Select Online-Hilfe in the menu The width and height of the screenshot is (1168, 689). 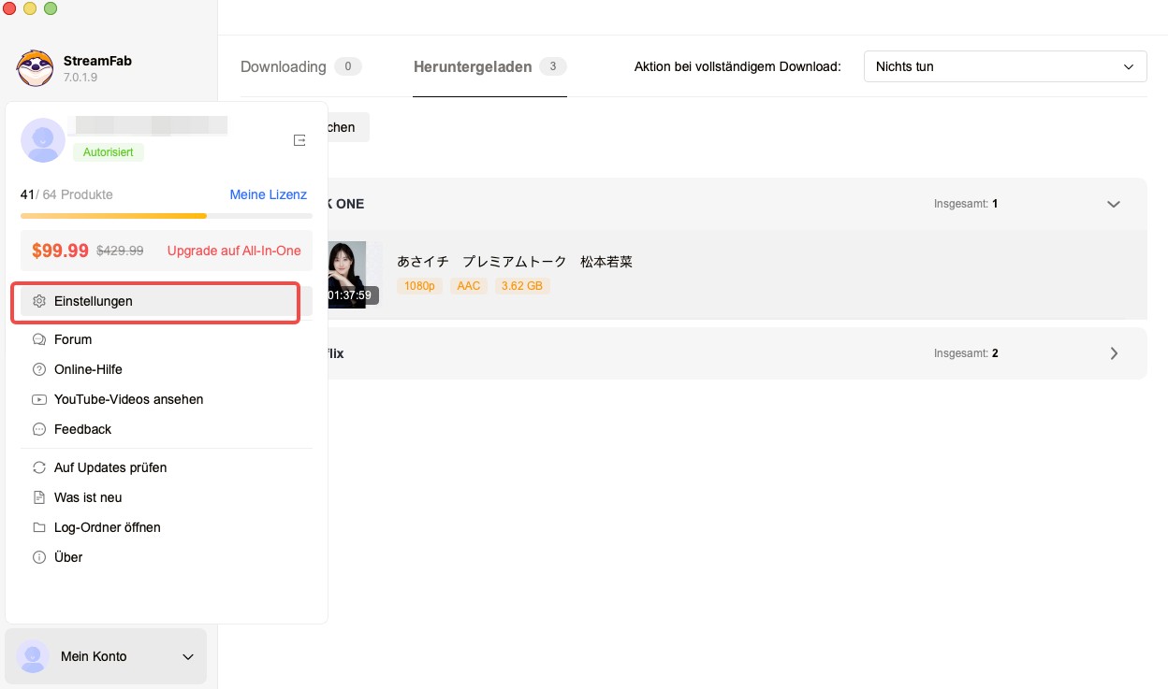tap(166, 369)
